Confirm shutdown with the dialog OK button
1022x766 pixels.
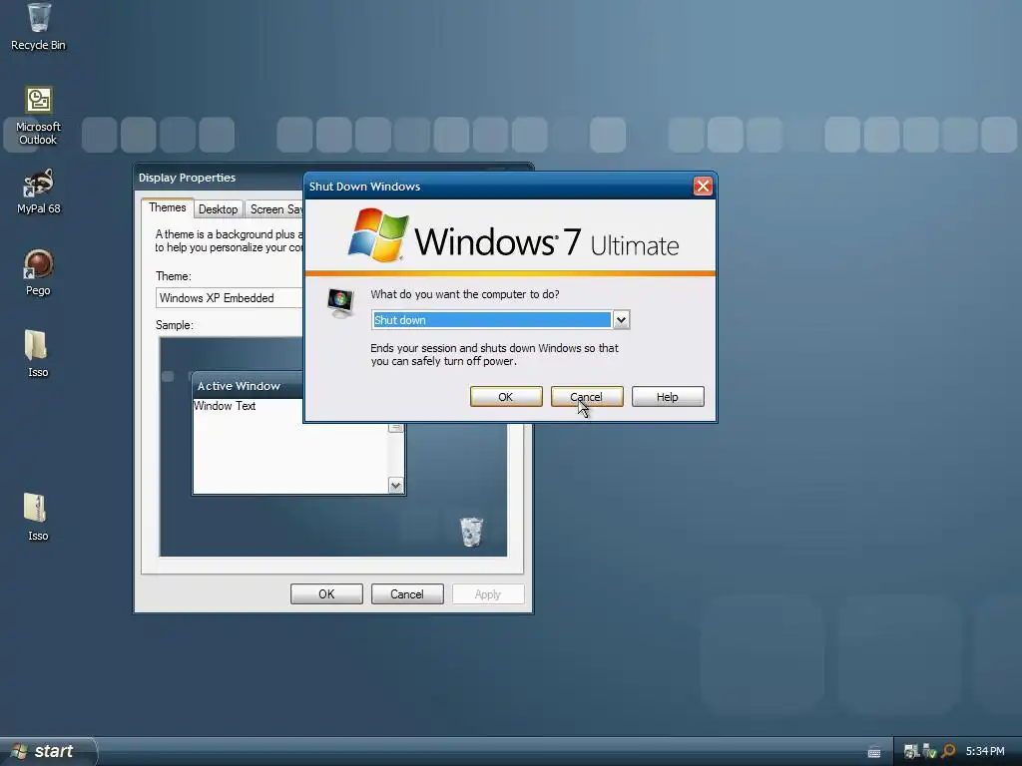506,397
